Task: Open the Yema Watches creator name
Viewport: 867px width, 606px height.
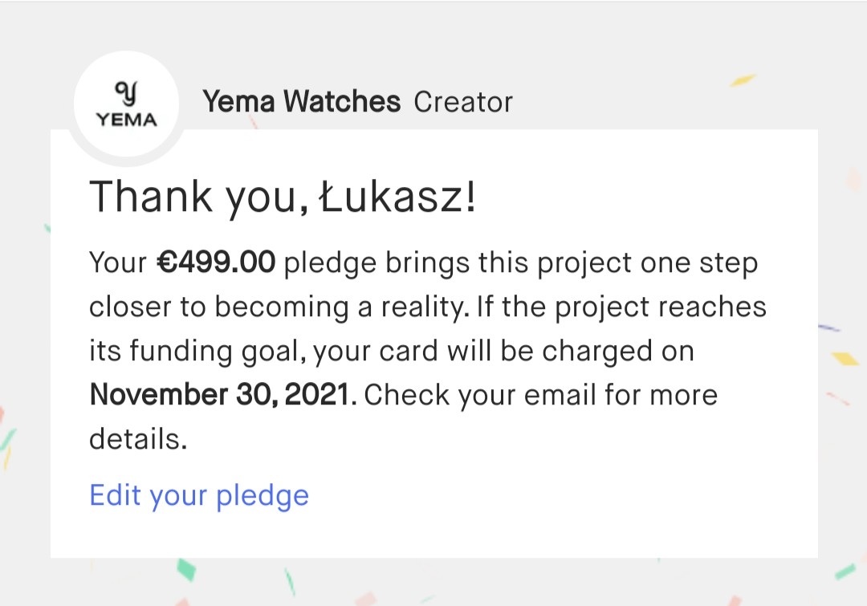Action: pos(301,102)
